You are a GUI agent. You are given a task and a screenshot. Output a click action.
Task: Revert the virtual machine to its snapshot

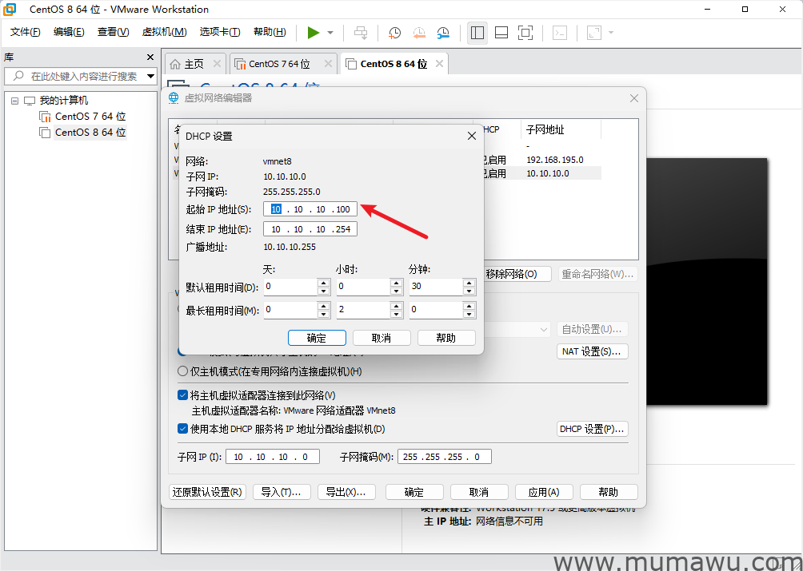click(418, 32)
